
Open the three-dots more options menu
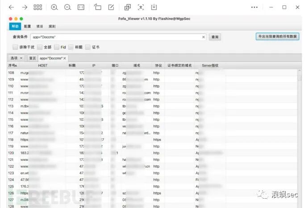point(254,7)
